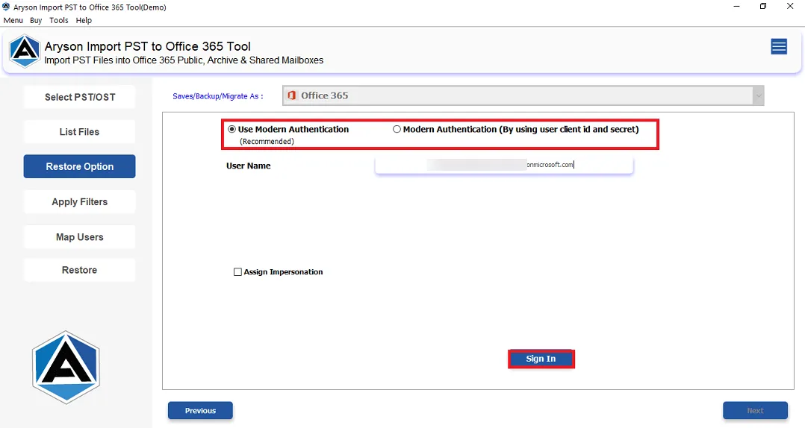This screenshot has width=805, height=428.
Task: Go to Select PST/OST step
Action: click(x=80, y=97)
